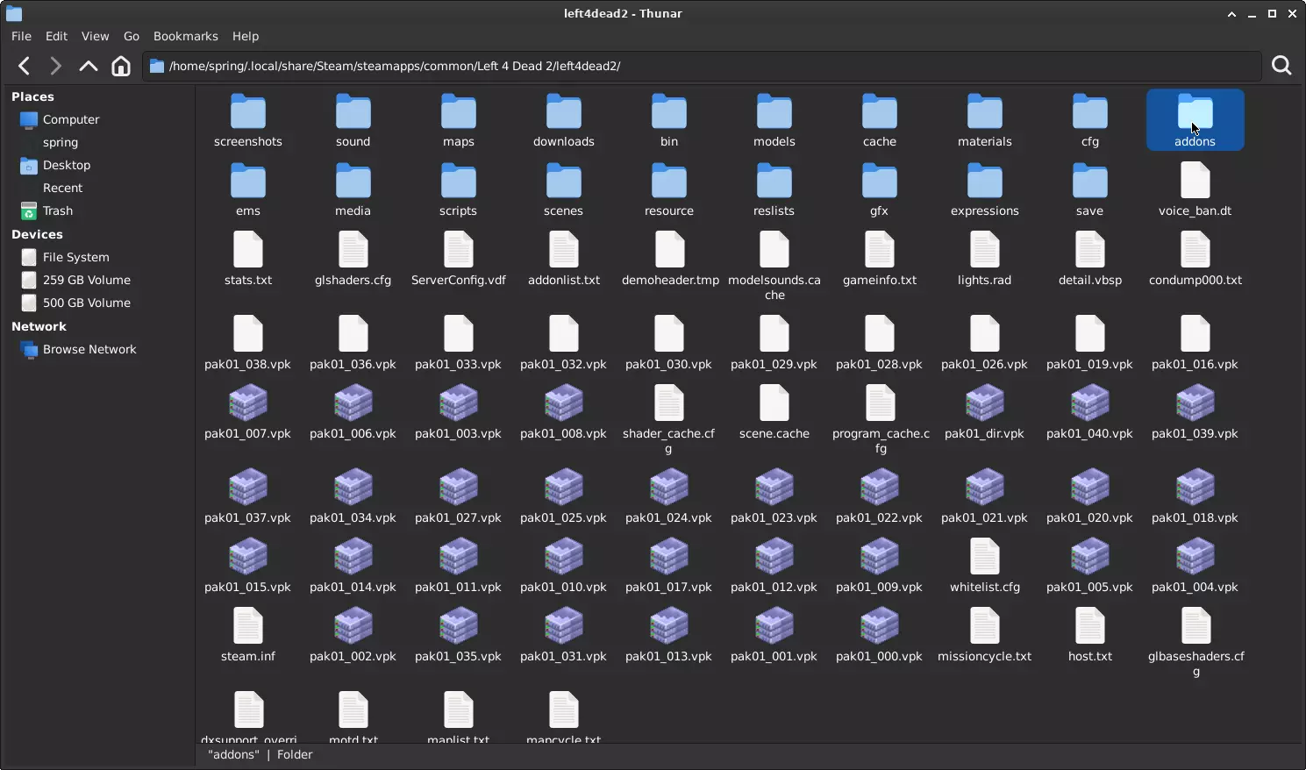Go up to the parent folder
Viewport: 1306px width, 770px height.
(88, 66)
